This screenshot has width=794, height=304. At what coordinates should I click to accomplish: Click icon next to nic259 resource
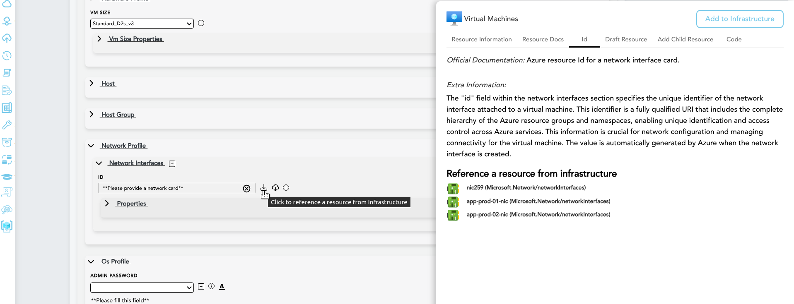point(453,189)
